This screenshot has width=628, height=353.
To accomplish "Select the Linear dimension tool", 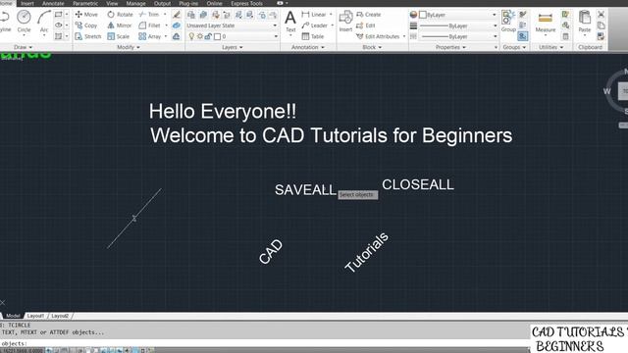I will click(314, 15).
